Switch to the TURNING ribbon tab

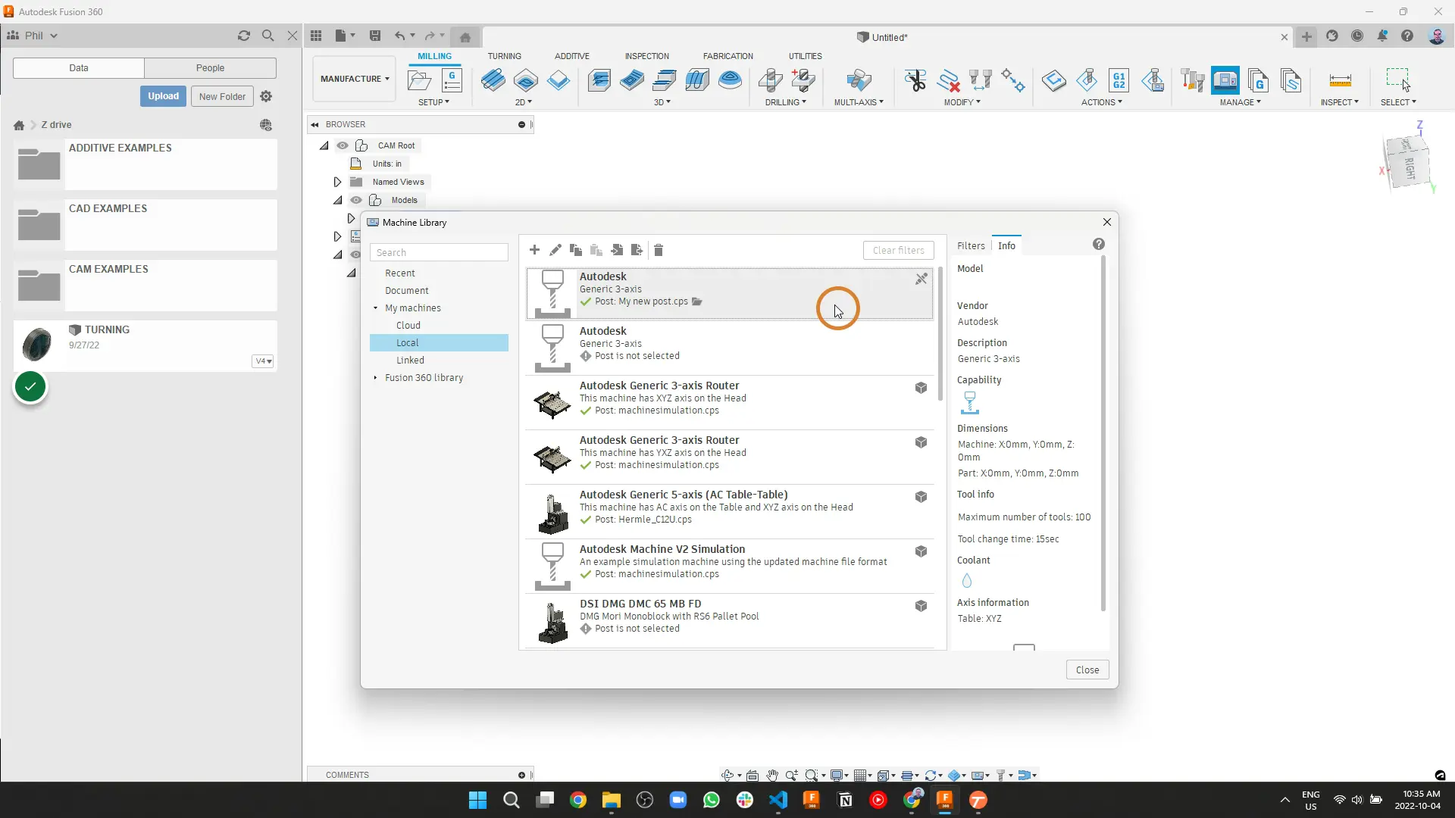504,56
